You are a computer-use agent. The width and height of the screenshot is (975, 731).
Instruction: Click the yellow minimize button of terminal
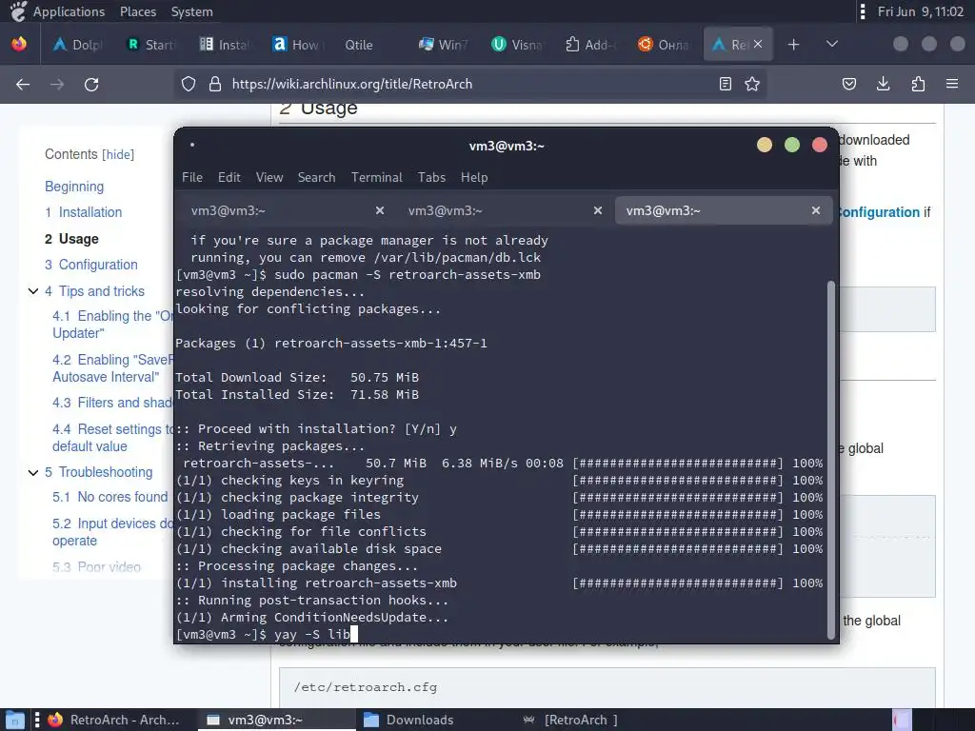765,145
